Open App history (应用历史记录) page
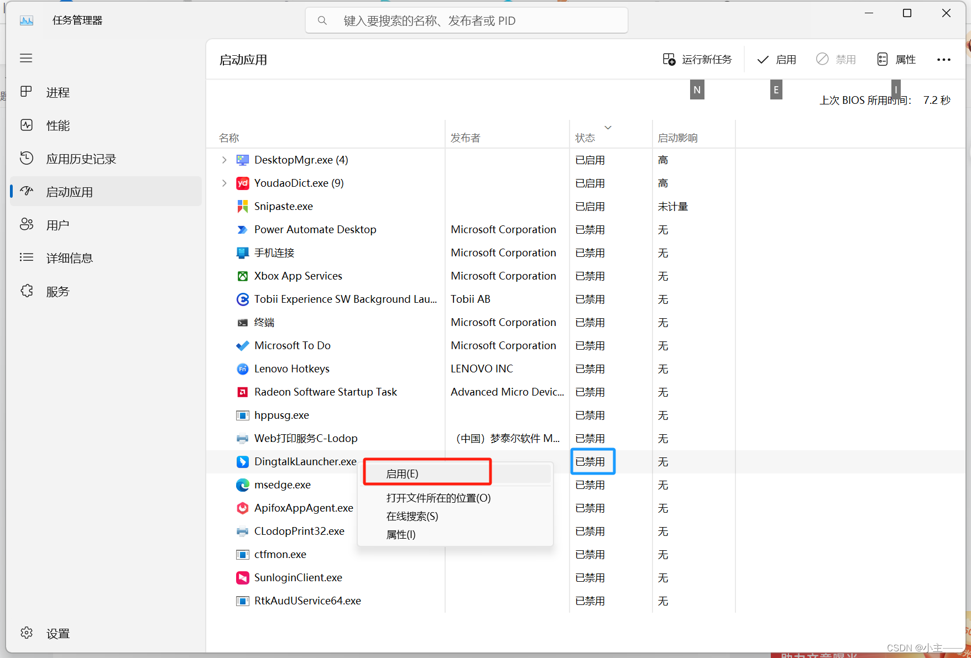971x658 pixels. pyautogui.click(x=106, y=159)
